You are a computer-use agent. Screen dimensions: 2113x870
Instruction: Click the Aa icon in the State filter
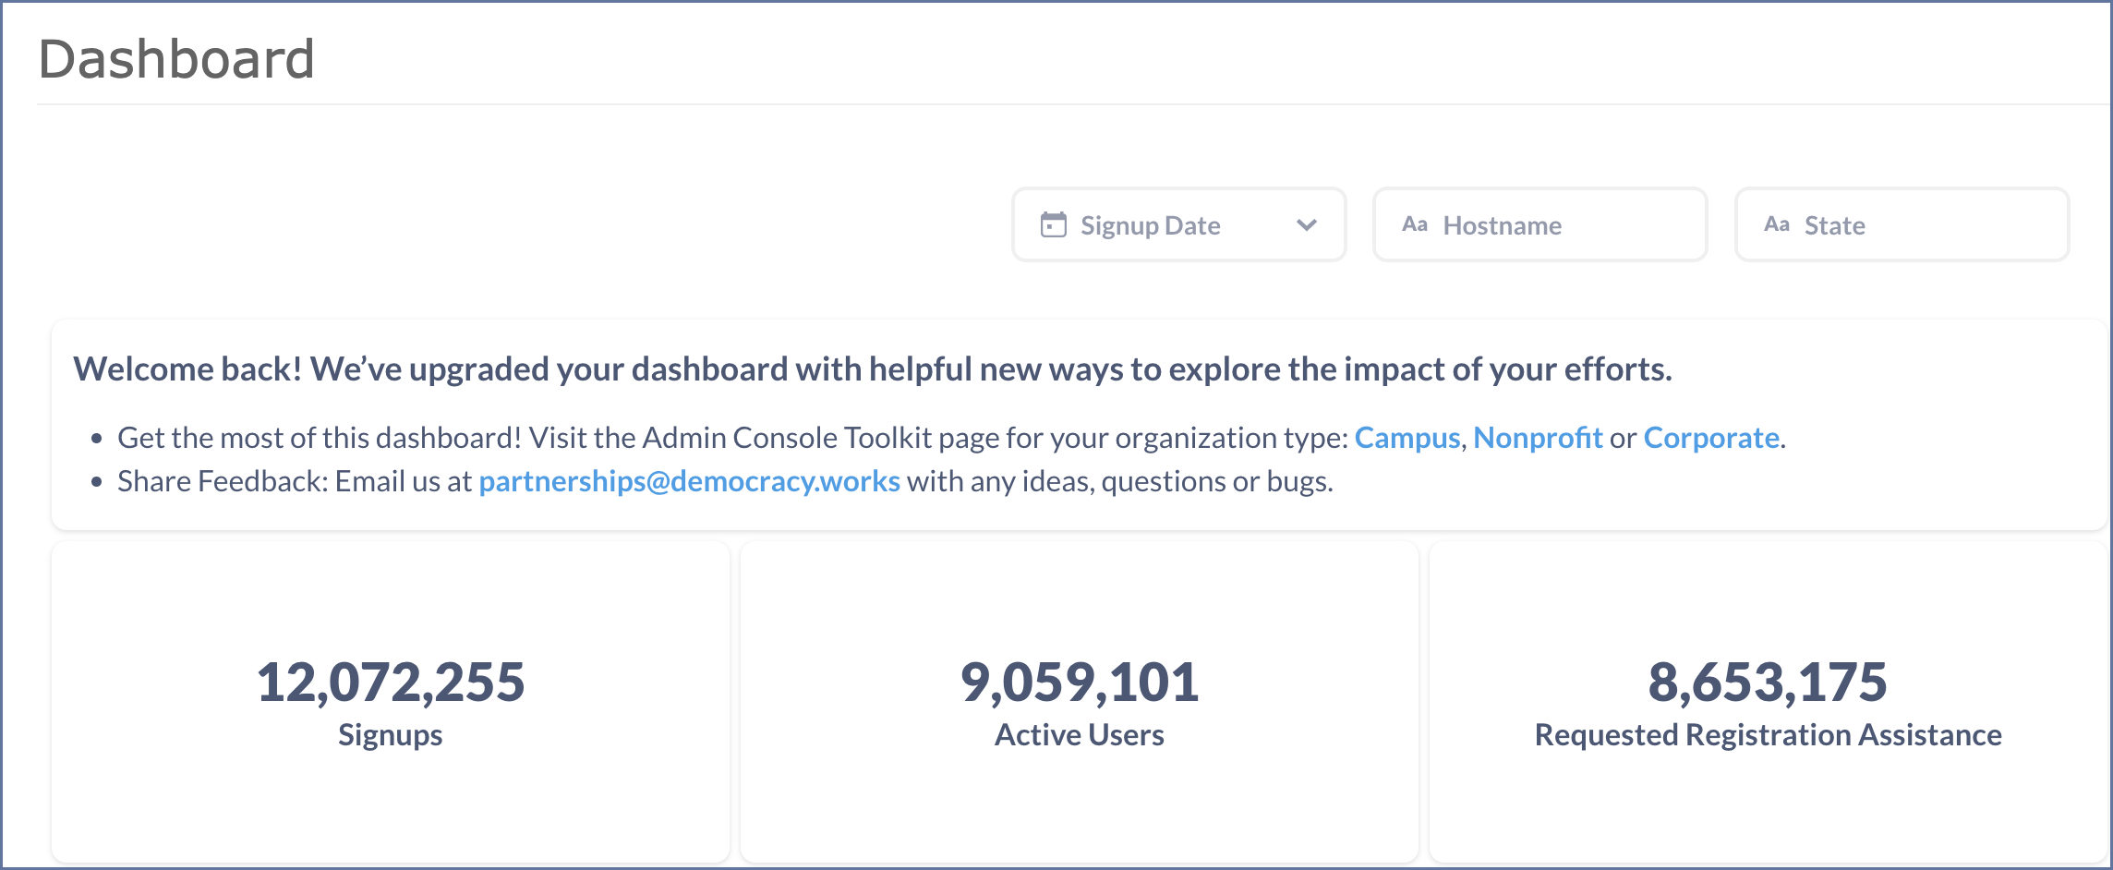[1778, 224]
